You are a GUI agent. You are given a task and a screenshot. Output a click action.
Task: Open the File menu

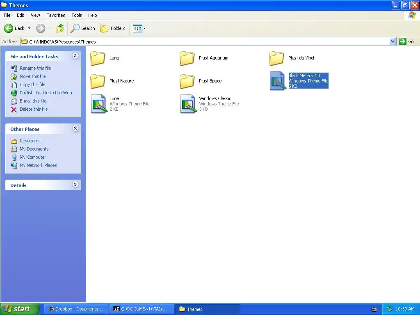click(x=7, y=15)
